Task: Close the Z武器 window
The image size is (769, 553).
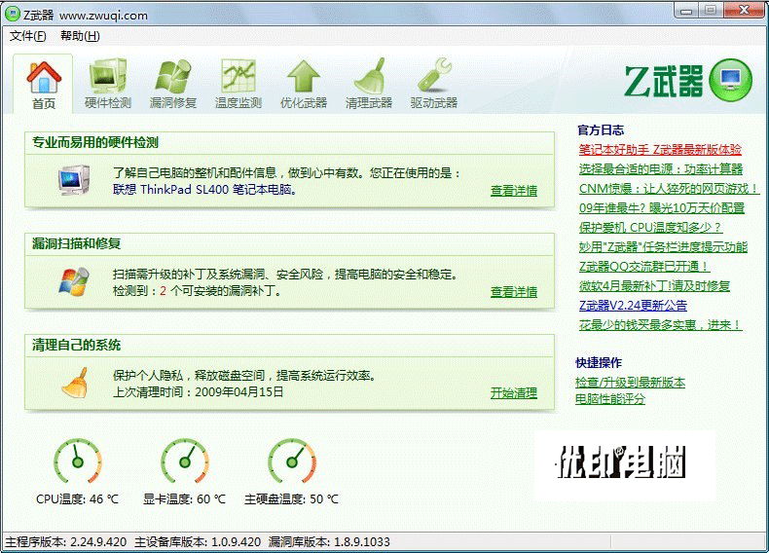Action: [x=744, y=11]
